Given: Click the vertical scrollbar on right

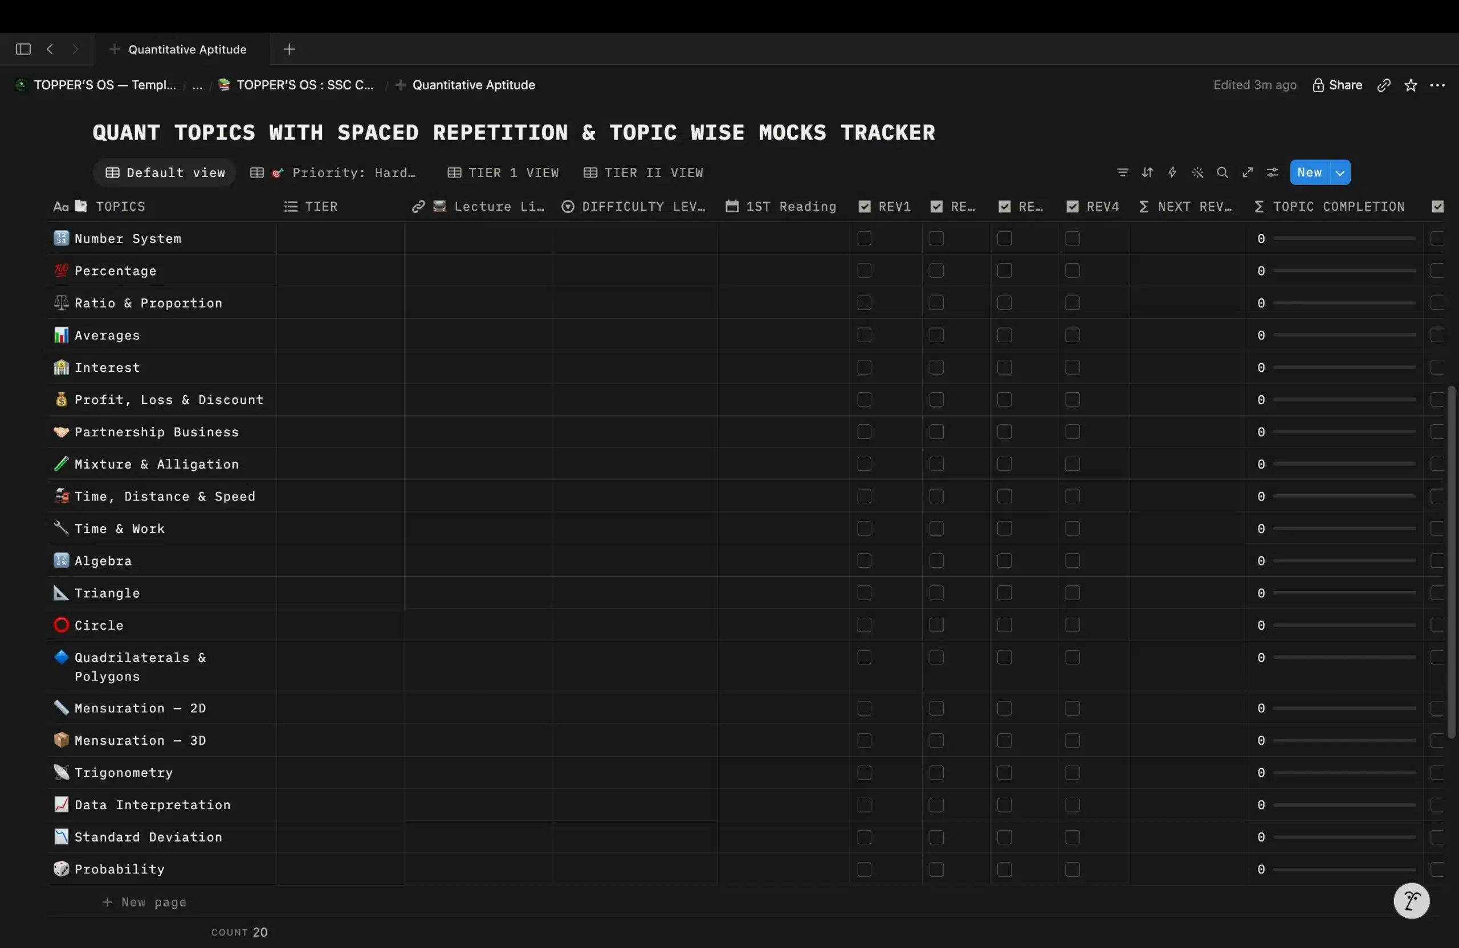Looking at the screenshot, I should pyautogui.click(x=1451, y=562).
